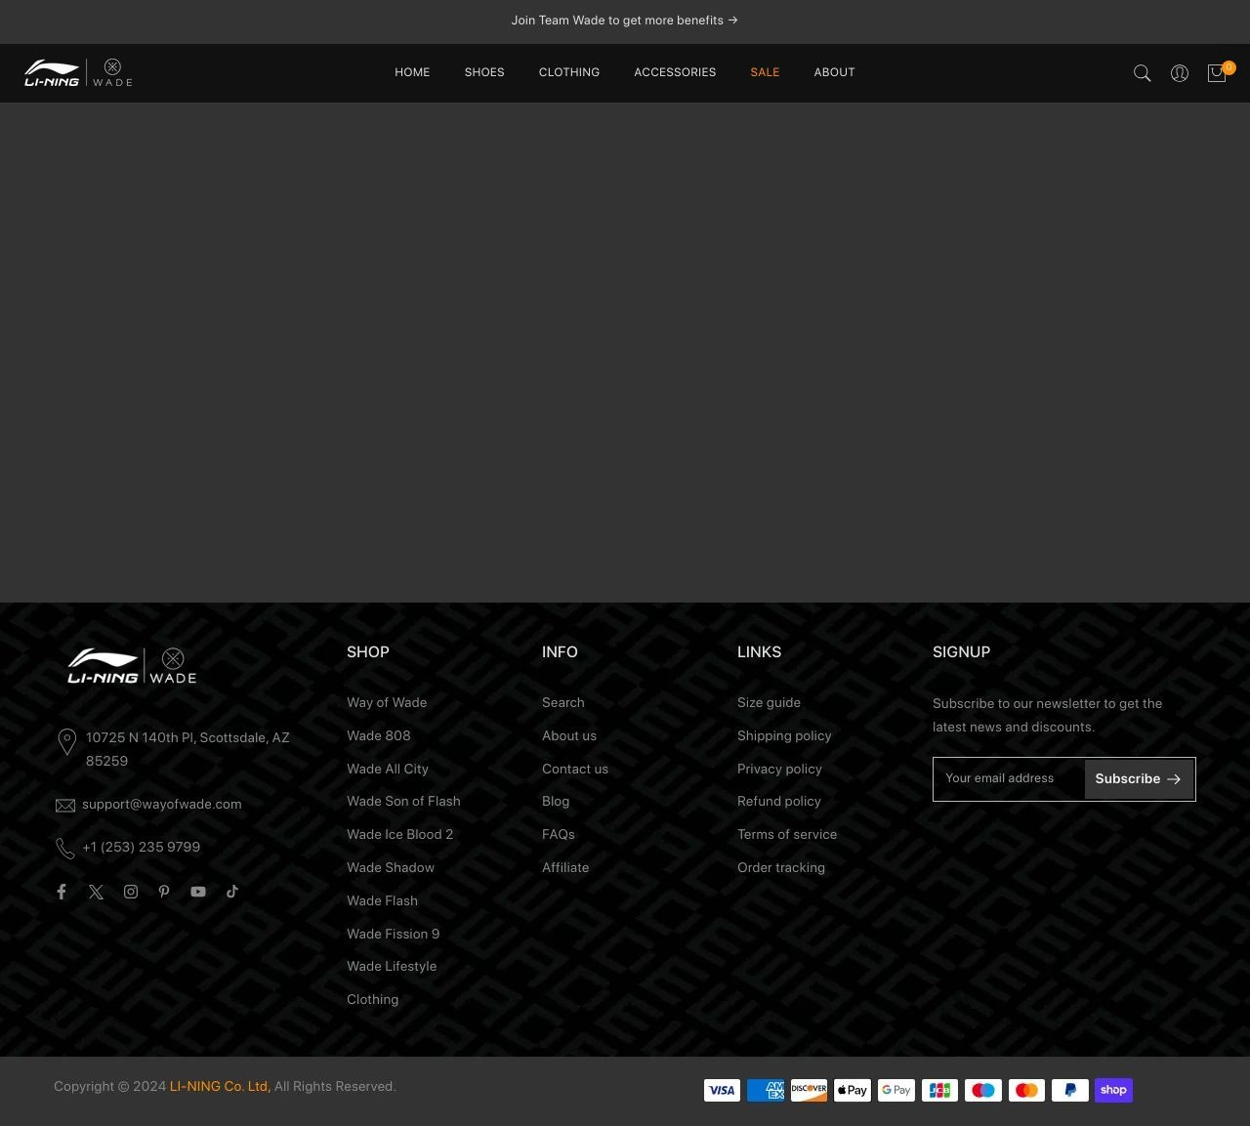Open the Contact us link
The width and height of the screenshot is (1250, 1126).
click(575, 770)
